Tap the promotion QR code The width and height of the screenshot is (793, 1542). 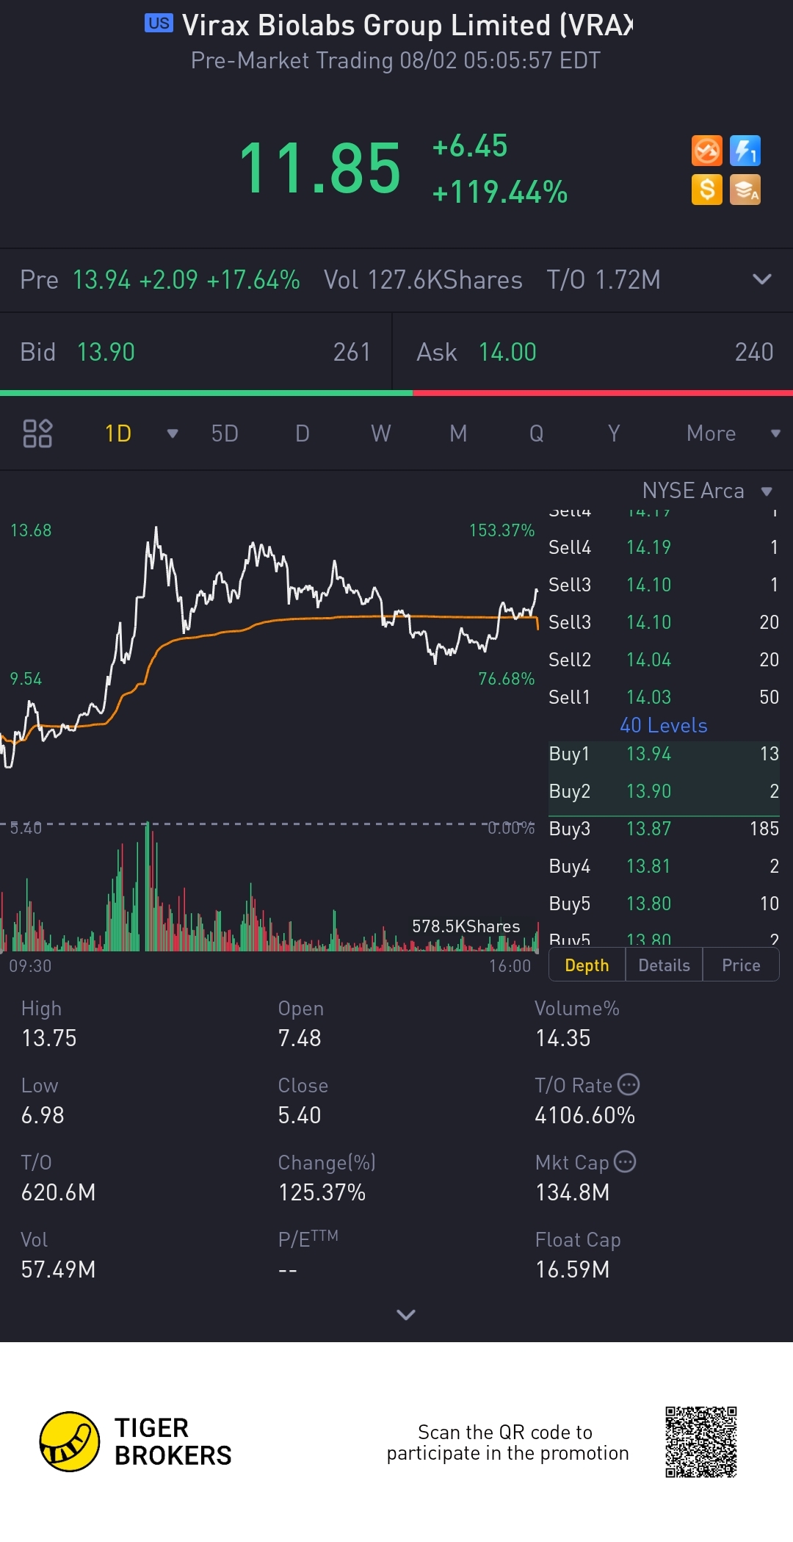coord(701,1441)
